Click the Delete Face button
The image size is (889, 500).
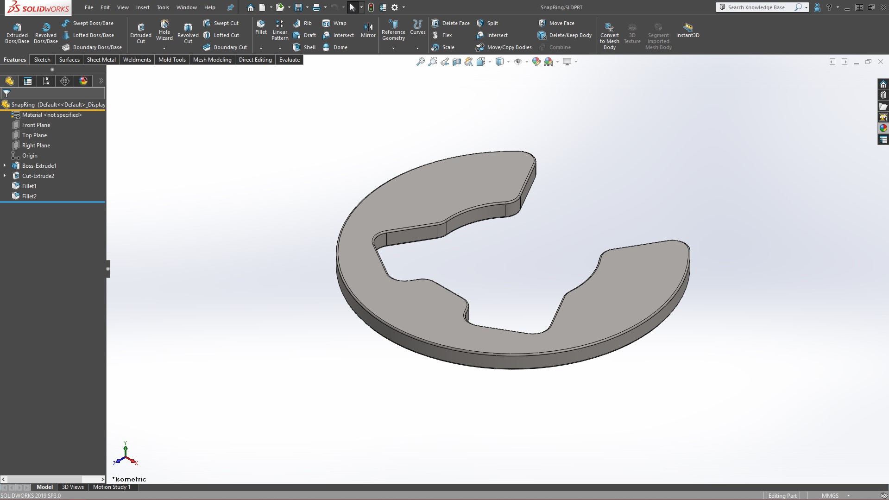point(450,23)
